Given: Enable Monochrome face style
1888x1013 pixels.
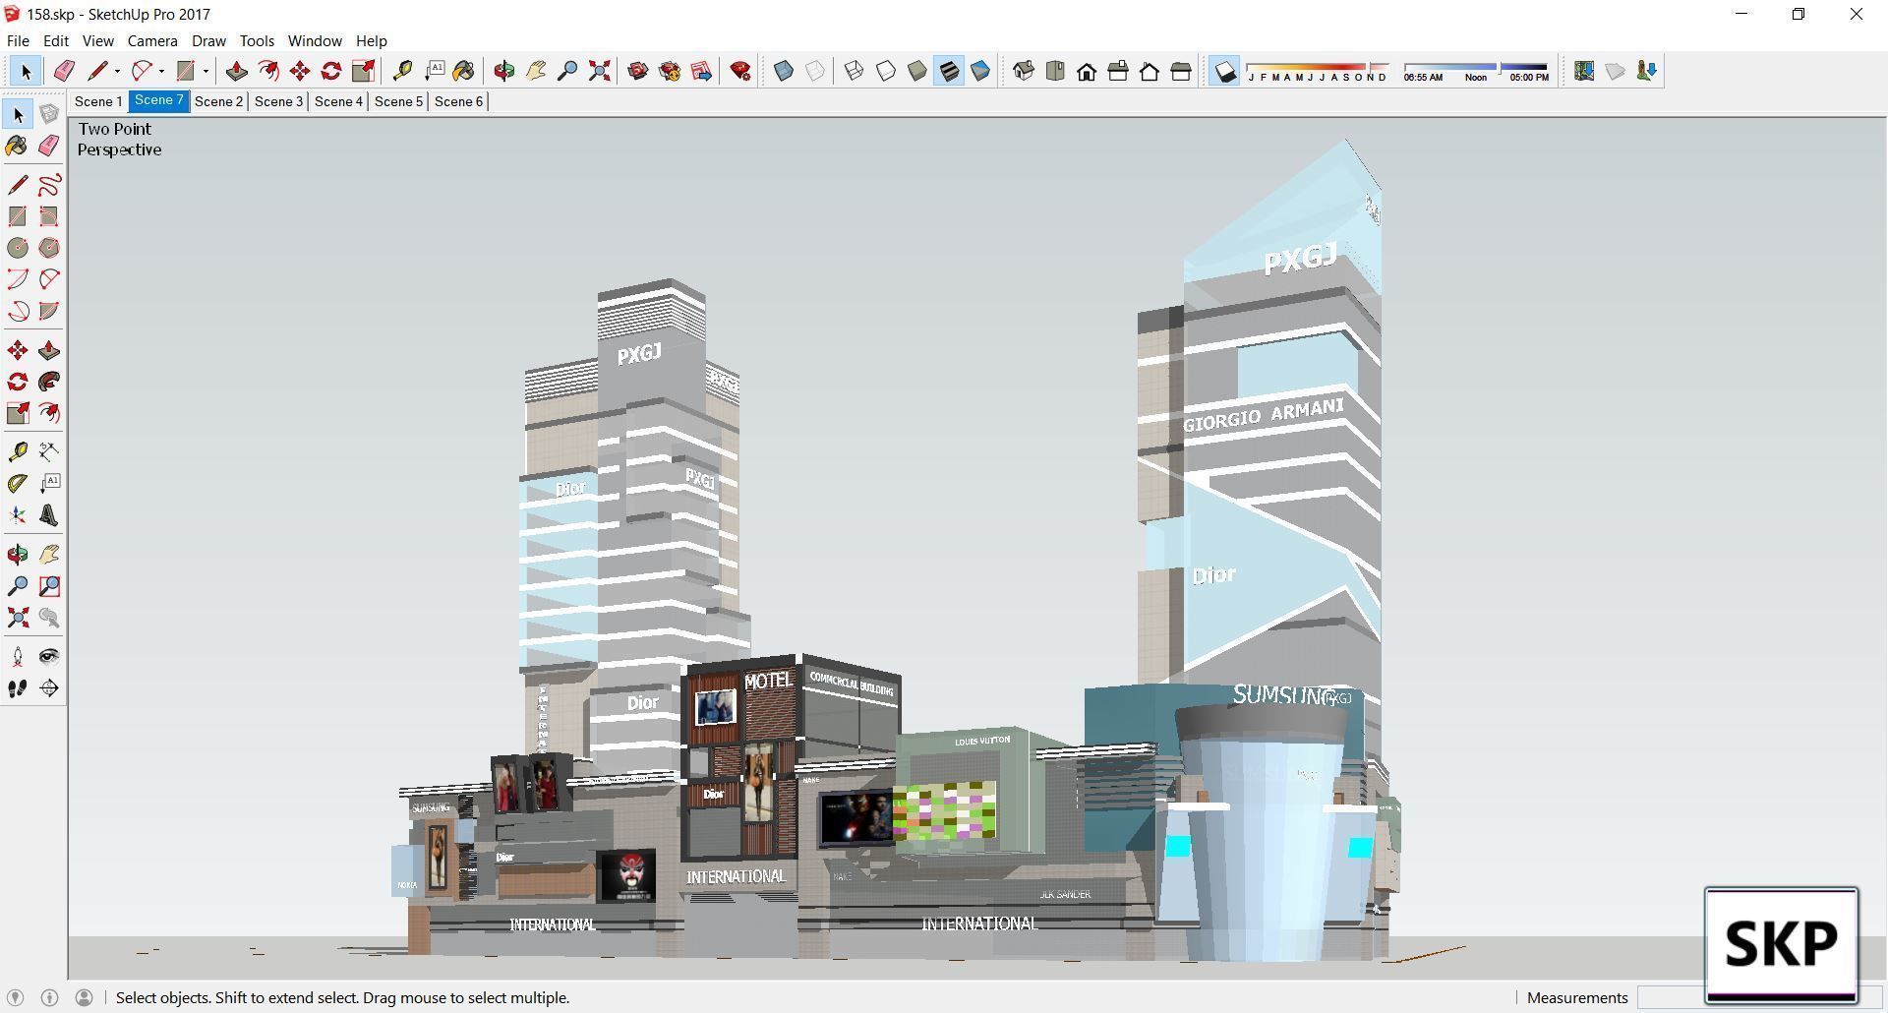Looking at the screenshot, I should 980,71.
